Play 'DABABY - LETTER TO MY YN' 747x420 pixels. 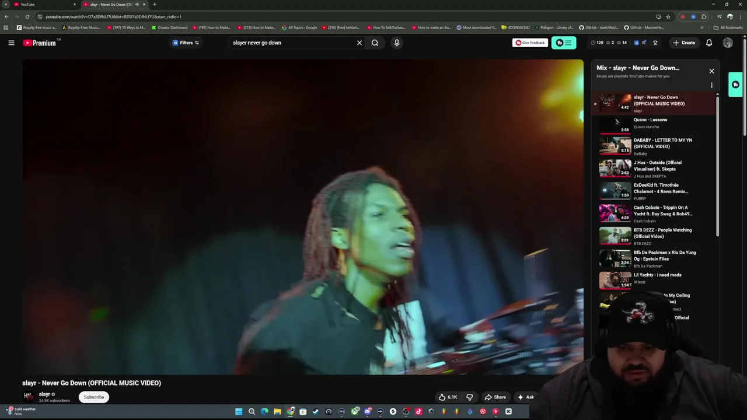(654, 146)
